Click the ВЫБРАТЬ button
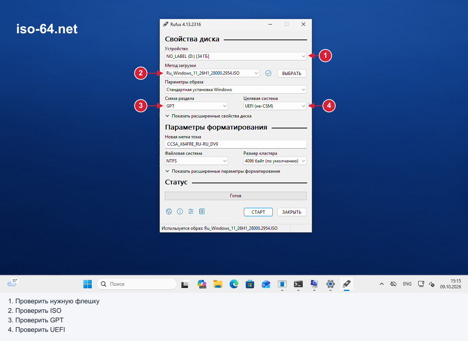The height and width of the screenshot is (341, 468). pos(292,73)
